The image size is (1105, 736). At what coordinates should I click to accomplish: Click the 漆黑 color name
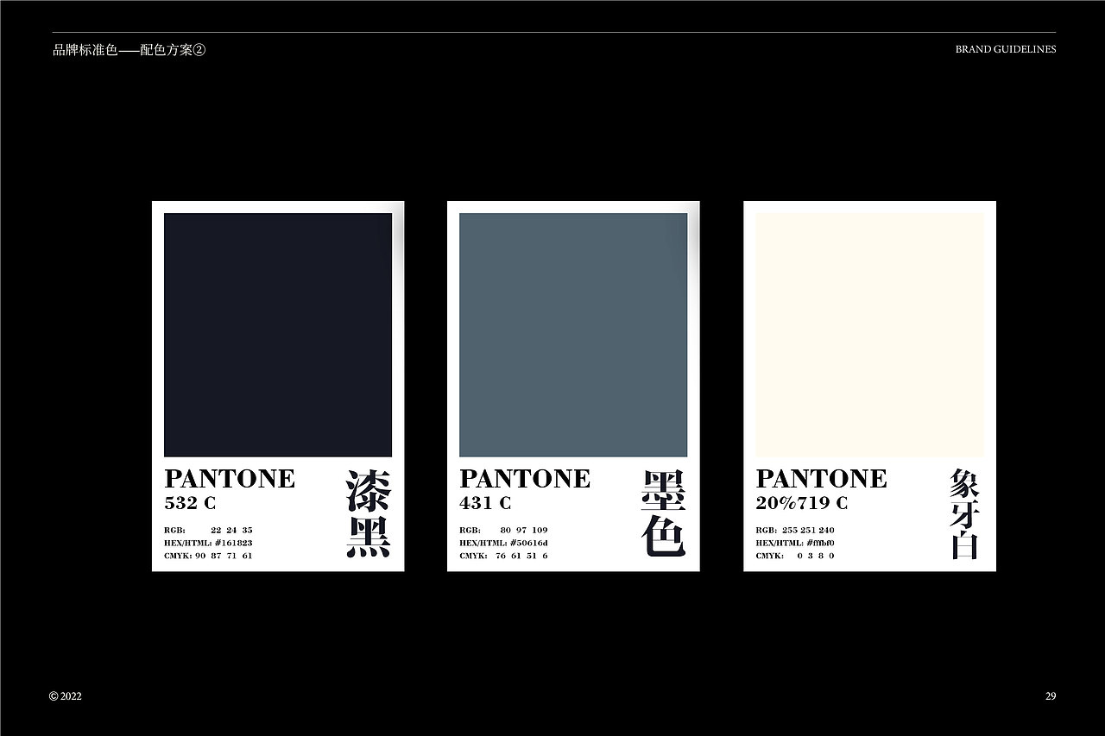pyautogui.click(x=369, y=513)
